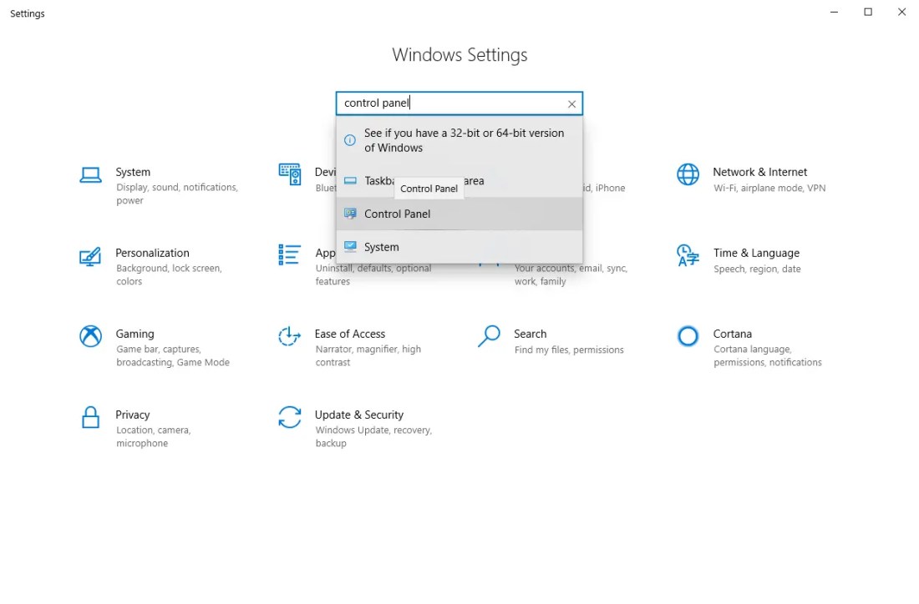Viewport: 919px width, 604px height.
Task: Maximize the Settings window
Action: click(868, 13)
